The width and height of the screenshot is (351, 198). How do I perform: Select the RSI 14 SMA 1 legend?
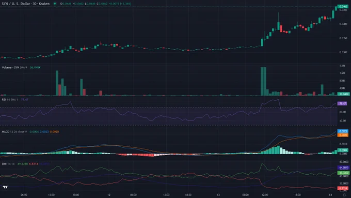10,100
